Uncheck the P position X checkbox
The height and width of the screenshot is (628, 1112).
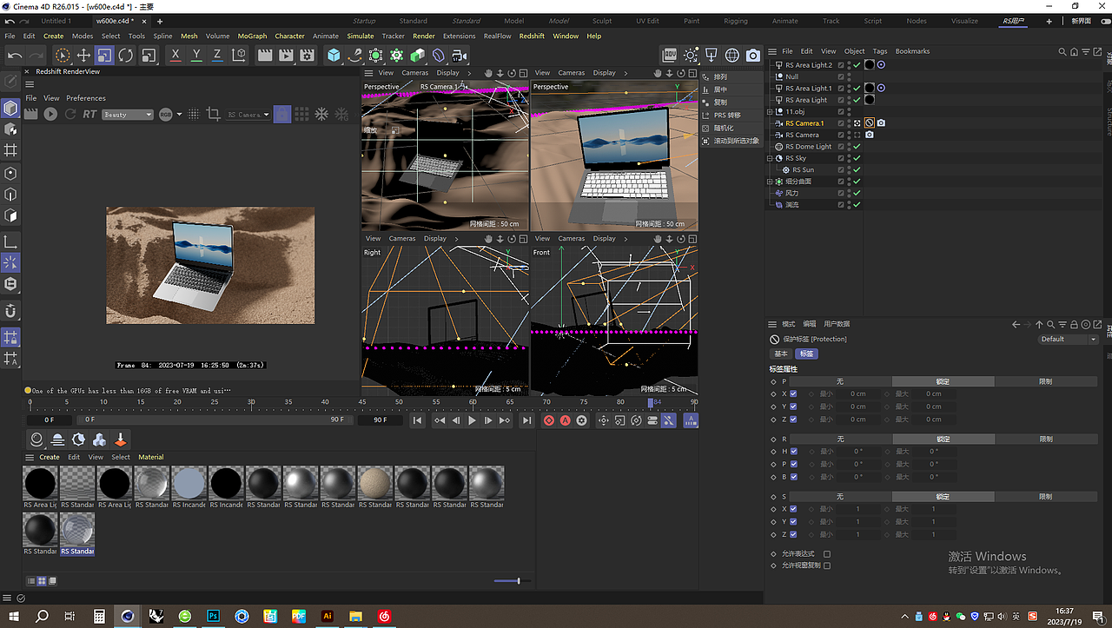click(x=793, y=393)
